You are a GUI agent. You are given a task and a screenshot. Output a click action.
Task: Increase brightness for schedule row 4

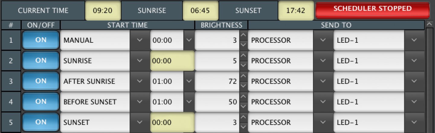pyautogui.click(x=243, y=97)
